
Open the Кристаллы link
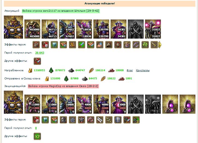pyautogui.click(x=143, y=70)
